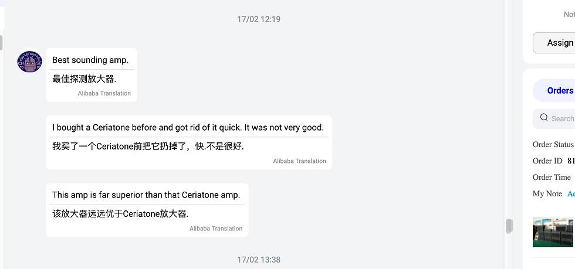Image resolution: width=575 pixels, height=269 pixels.
Task: Open the Orders tab
Action: pyautogui.click(x=560, y=90)
